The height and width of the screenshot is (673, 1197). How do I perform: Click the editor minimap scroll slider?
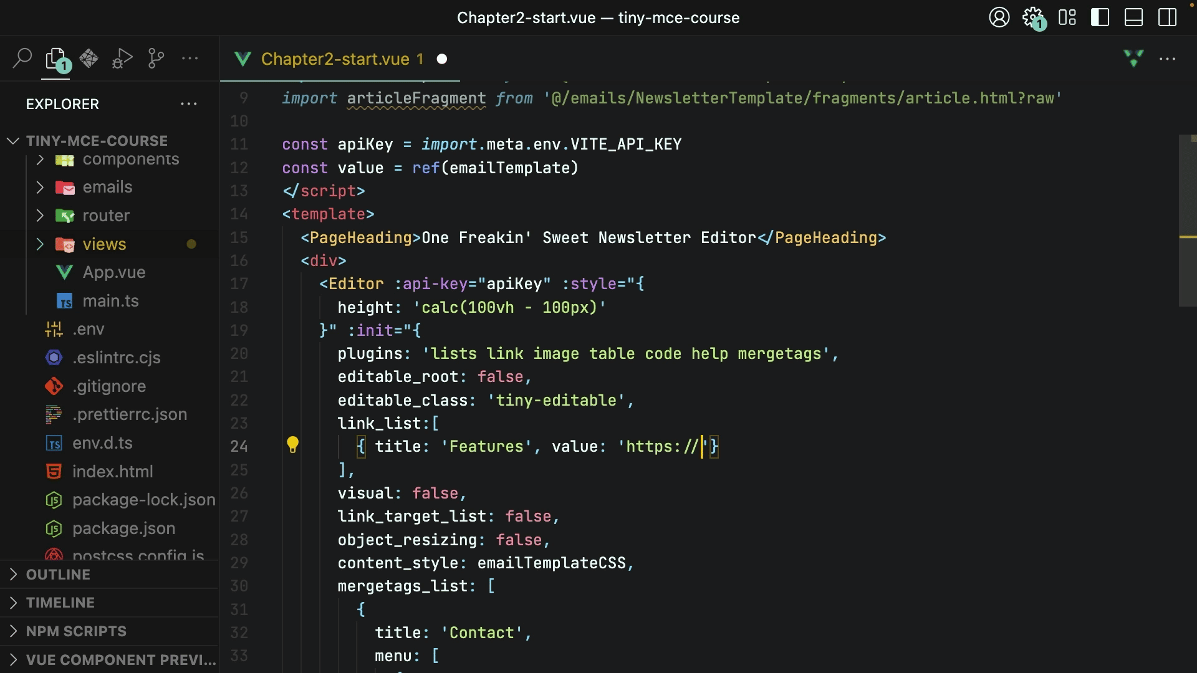(x=1187, y=221)
